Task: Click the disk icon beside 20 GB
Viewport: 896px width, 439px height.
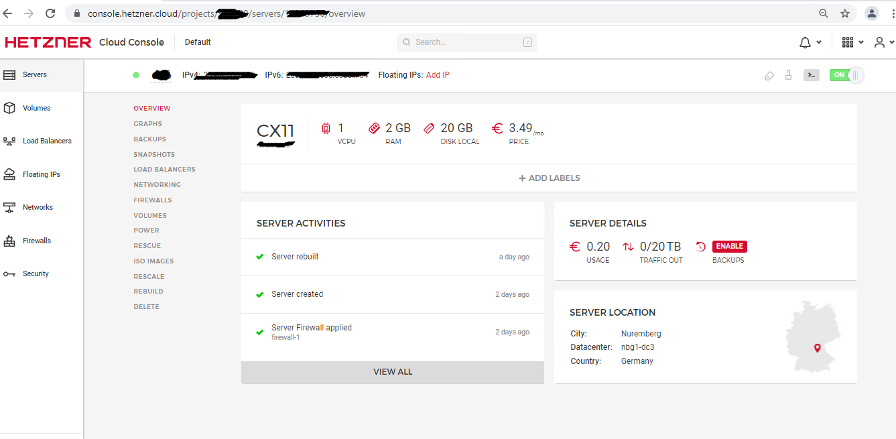Action: [429, 128]
